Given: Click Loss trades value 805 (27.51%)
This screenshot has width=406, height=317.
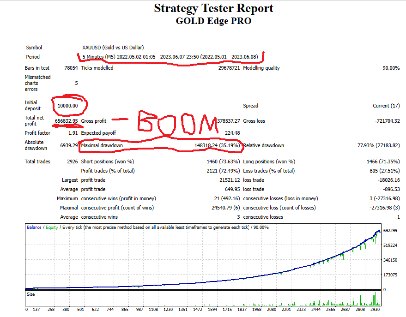Looking at the screenshot, I should [x=384, y=171].
